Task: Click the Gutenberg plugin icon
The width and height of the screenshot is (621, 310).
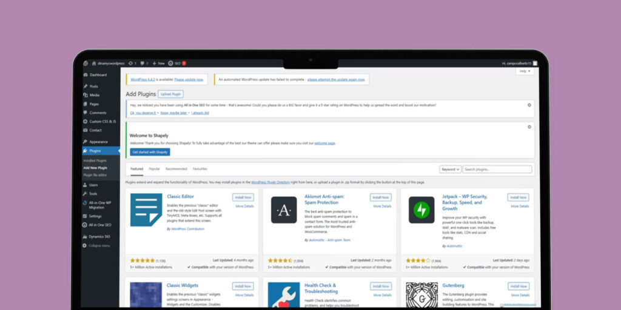Action: 421,295
